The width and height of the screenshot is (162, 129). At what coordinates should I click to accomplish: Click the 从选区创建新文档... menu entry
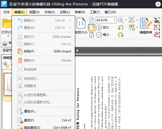[43, 102]
